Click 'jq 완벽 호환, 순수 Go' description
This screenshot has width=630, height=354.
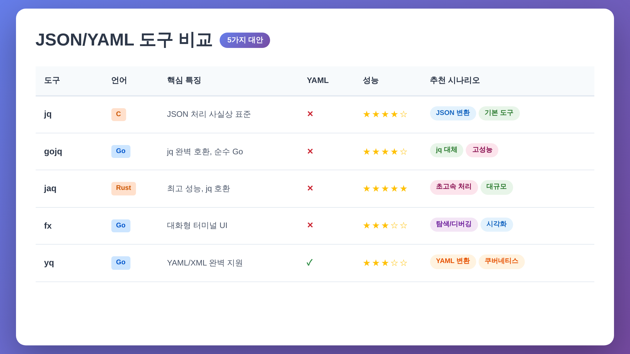(205, 152)
